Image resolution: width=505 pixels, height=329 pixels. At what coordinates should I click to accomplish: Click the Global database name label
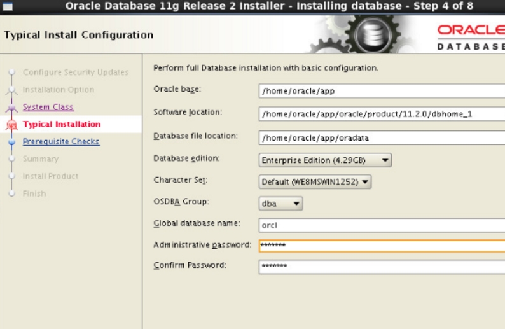pos(197,223)
